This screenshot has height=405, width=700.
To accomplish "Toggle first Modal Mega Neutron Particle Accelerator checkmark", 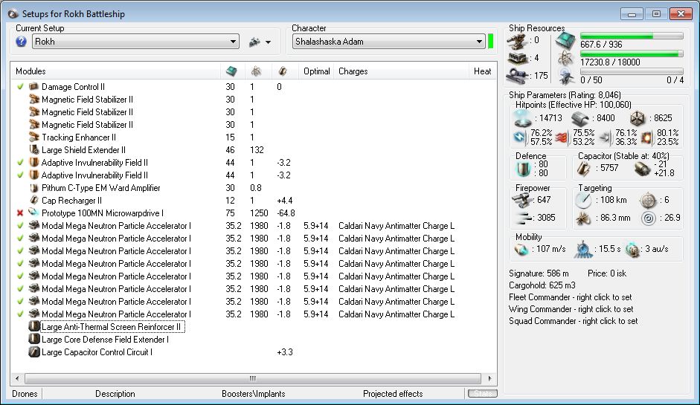I will click(20, 225).
